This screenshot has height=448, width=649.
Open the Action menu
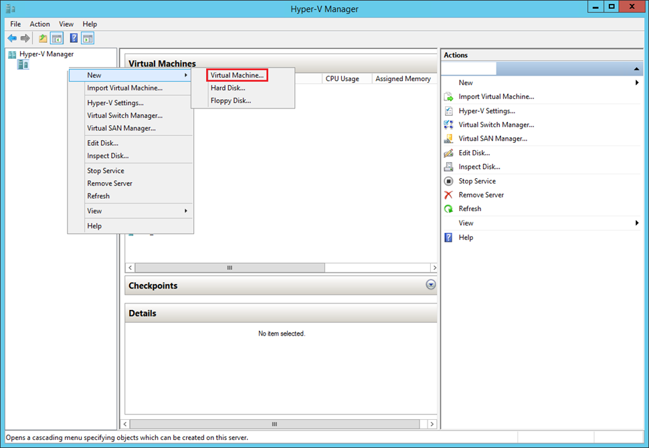point(39,24)
